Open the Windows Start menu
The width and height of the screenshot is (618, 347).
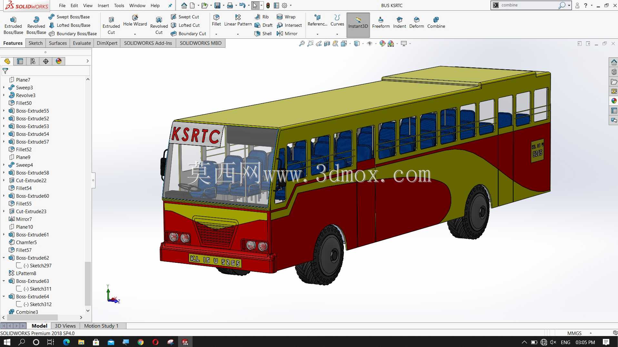click(7, 342)
